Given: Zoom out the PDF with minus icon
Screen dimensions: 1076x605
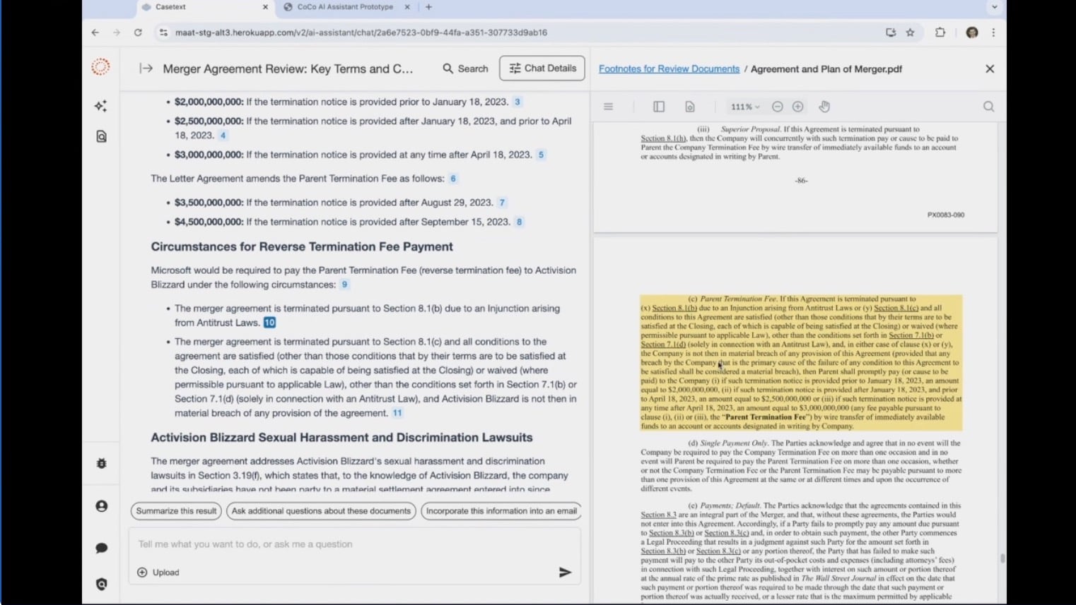Looking at the screenshot, I should [x=777, y=107].
